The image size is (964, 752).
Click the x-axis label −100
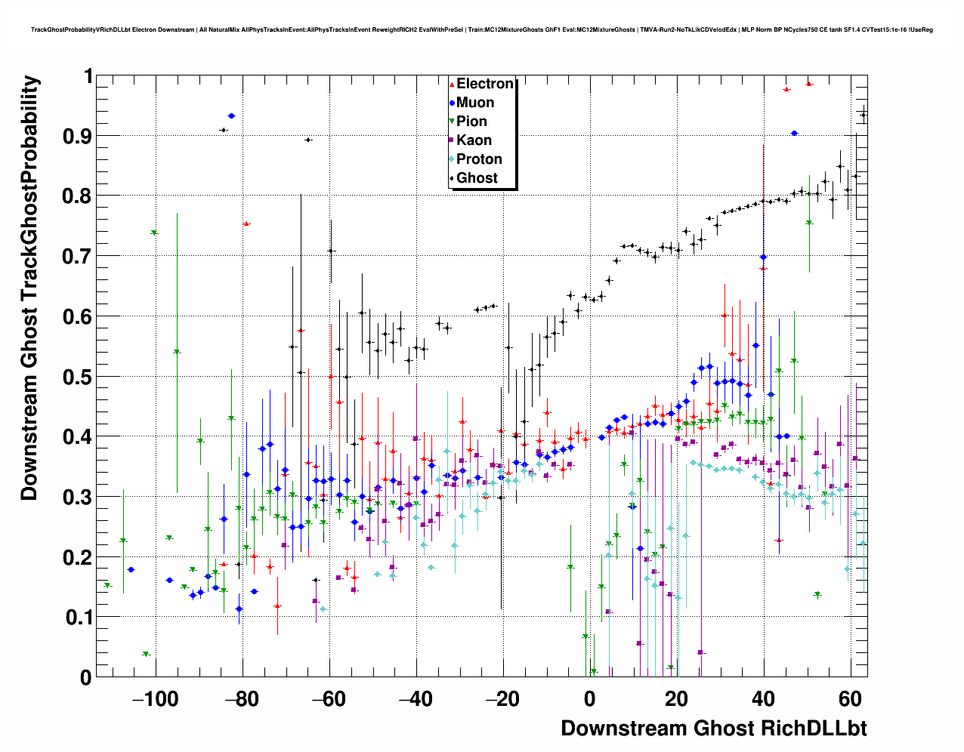(x=155, y=699)
